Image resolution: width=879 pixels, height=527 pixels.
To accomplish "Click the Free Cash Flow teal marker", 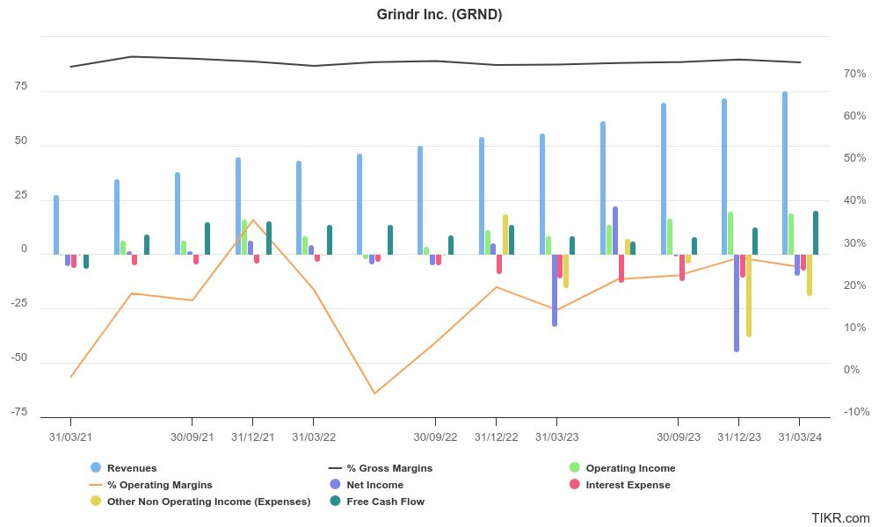I will (x=335, y=502).
